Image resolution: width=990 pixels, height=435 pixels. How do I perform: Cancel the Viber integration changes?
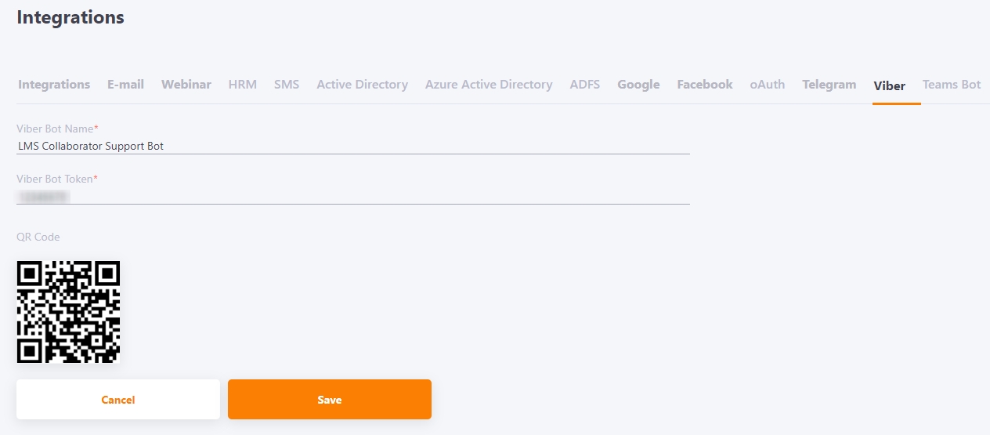tap(118, 400)
